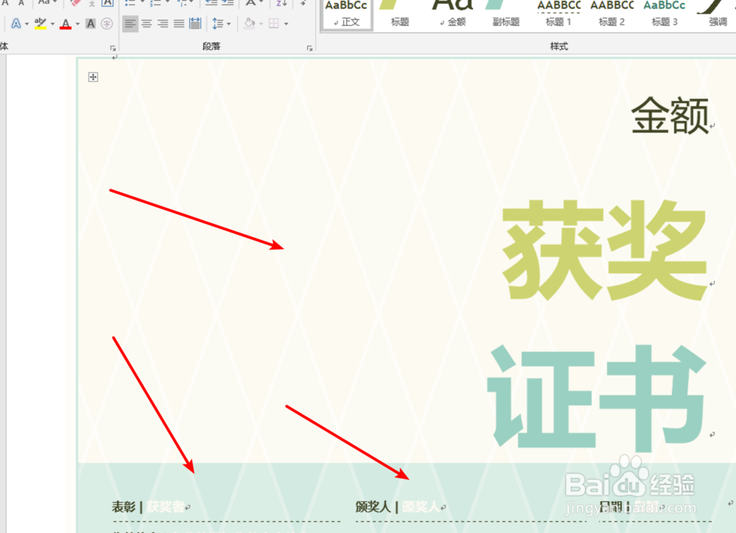Click the increase indent icon

pyautogui.click(x=226, y=4)
